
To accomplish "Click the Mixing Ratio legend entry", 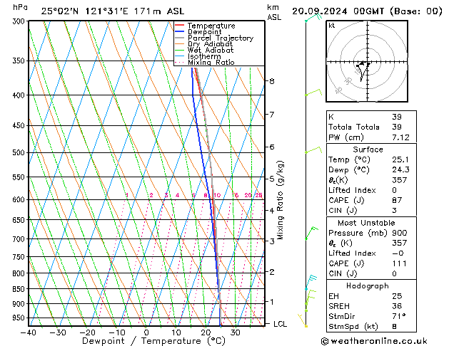I will coord(211,62).
